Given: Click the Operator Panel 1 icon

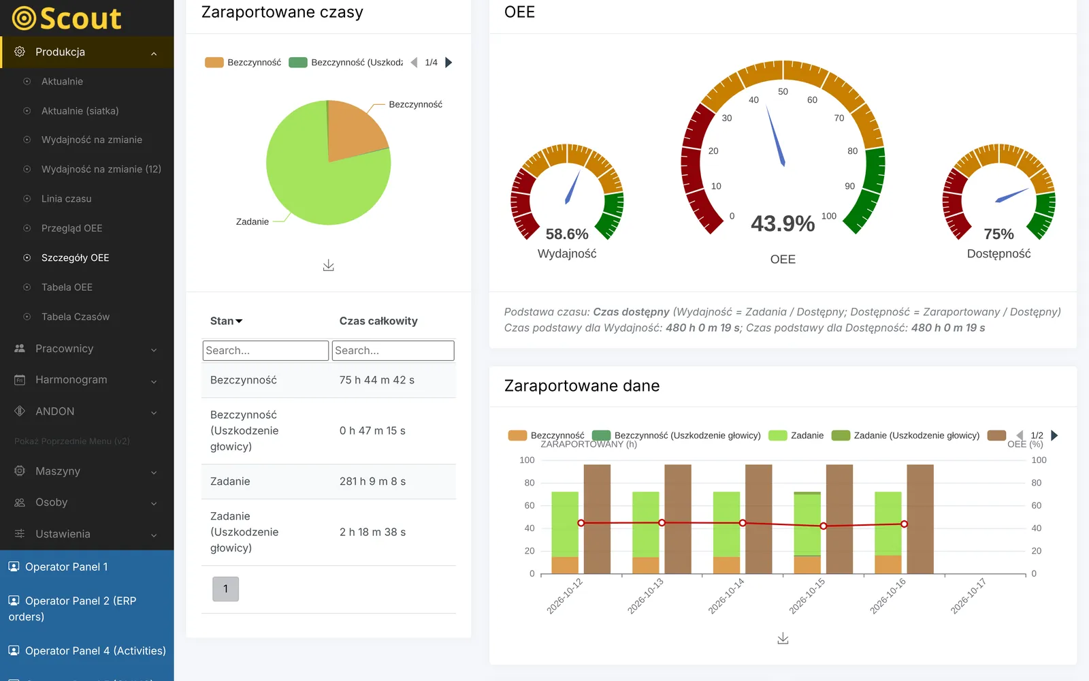Looking at the screenshot, I should 14,567.
